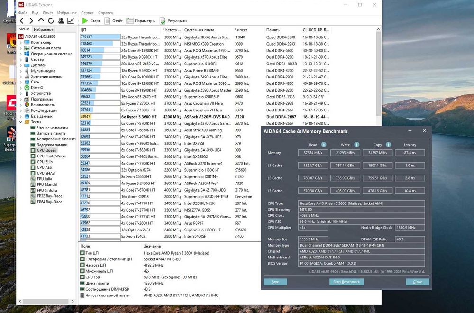Select FPU Julia benchmark
Screen dimensions: 474x313
tap(44, 179)
